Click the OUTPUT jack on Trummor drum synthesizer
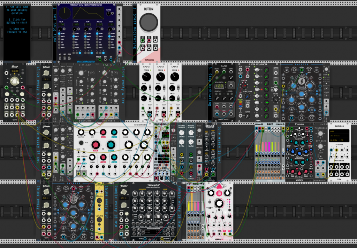The width and height of the screenshot is (357, 248). pyautogui.click(x=162, y=239)
